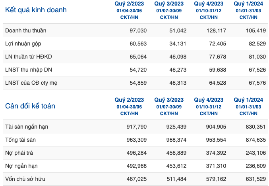Click the Nợ phải trả row label

tap(19, 153)
